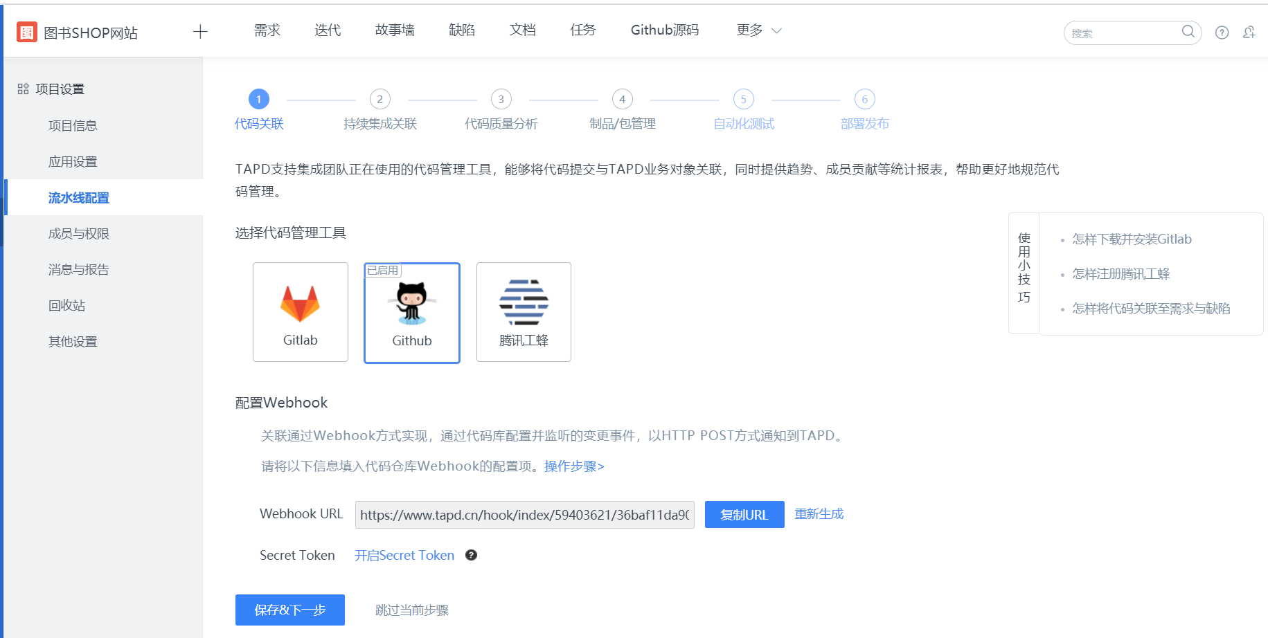Open the help question mark icon
The image size is (1268, 638).
point(1222,32)
